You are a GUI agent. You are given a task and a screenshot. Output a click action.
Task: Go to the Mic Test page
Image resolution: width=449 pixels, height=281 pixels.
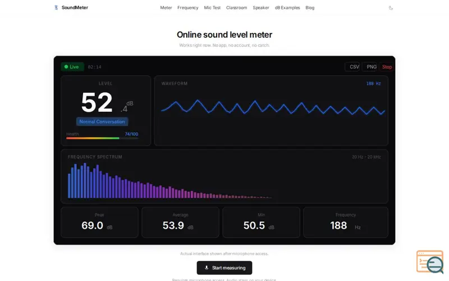click(212, 8)
